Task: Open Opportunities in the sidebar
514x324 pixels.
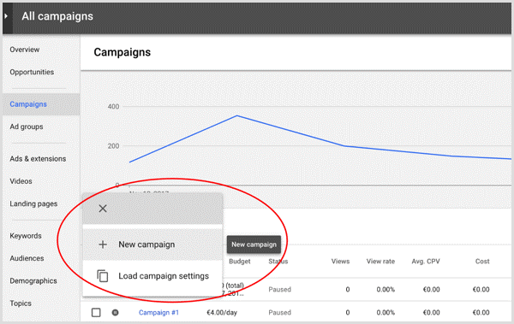Action: [32, 72]
